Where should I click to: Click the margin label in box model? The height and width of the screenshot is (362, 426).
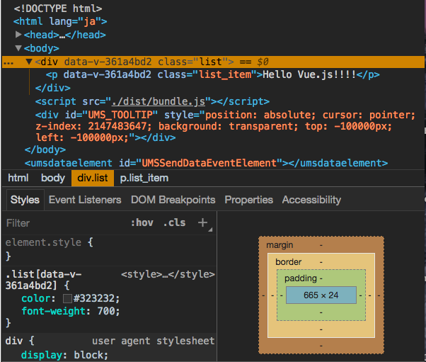click(x=280, y=245)
